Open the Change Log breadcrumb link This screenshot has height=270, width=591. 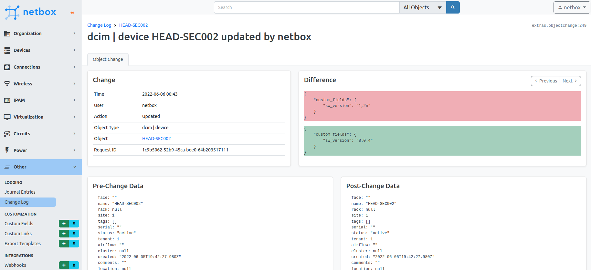tap(99, 25)
